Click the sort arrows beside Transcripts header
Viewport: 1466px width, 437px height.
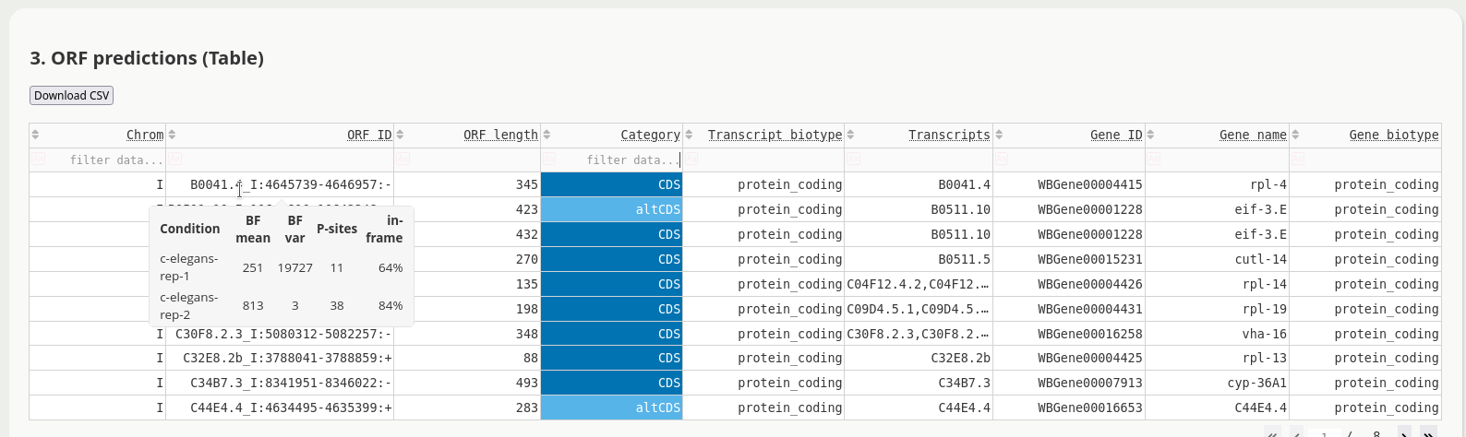850,135
